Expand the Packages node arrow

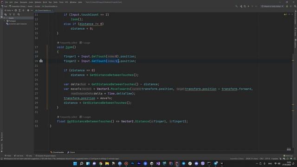(x=4, y=21)
